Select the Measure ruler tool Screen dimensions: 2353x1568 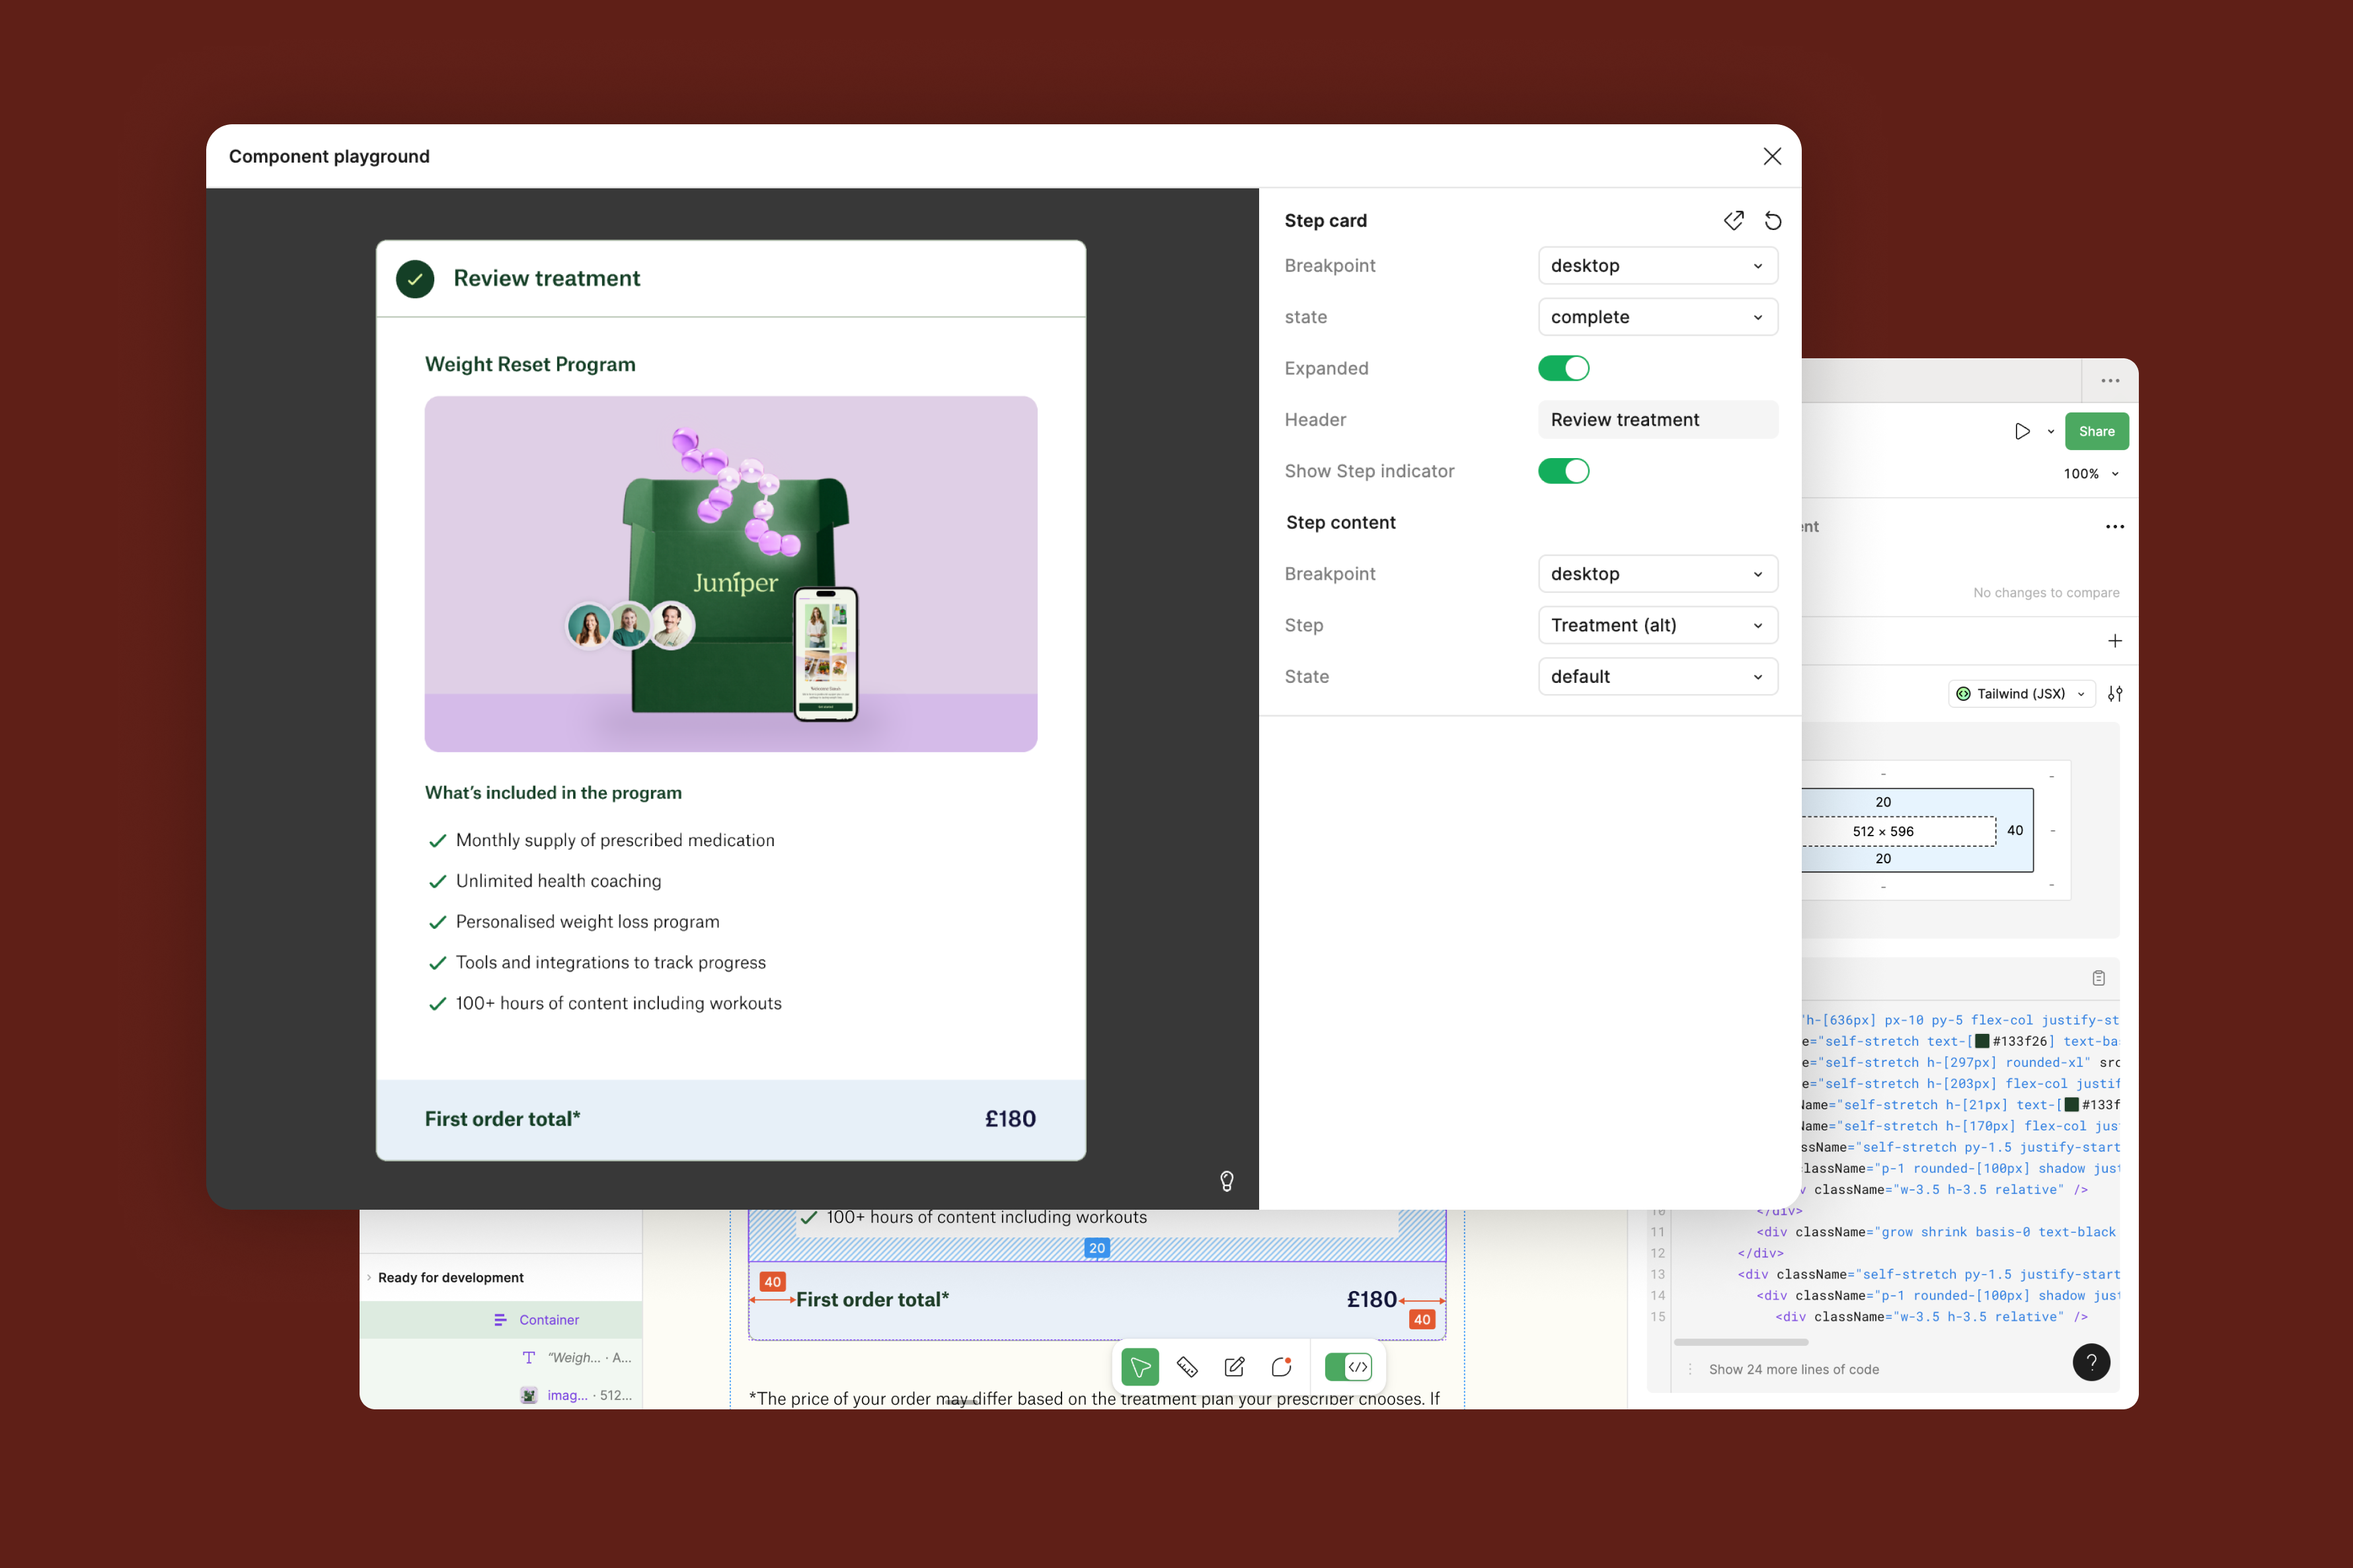[1186, 1367]
